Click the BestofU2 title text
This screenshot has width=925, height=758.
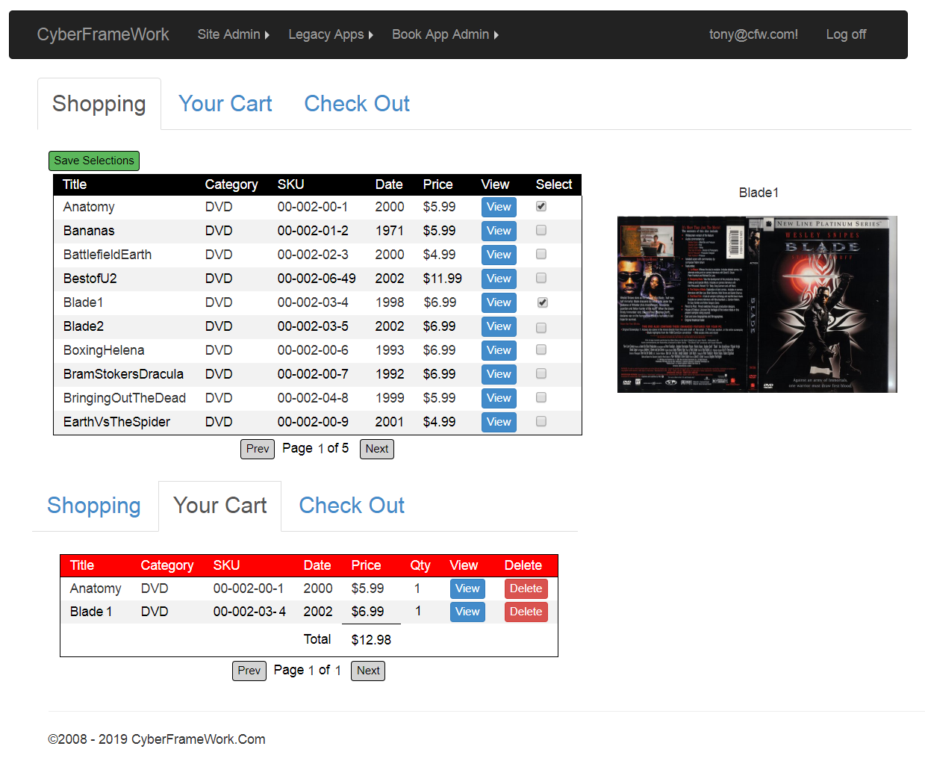click(x=90, y=279)
